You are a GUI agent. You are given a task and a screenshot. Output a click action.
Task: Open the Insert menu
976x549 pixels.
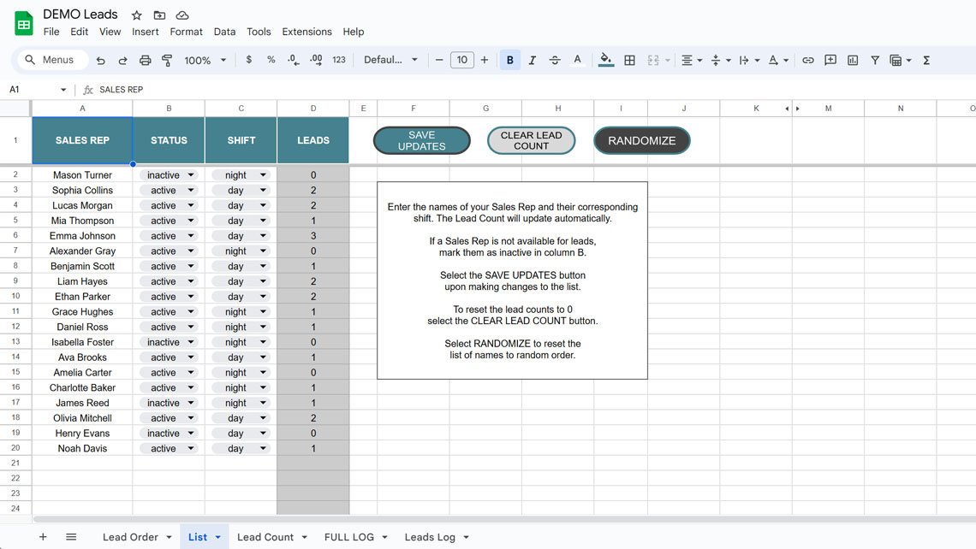tap(145, 32)
